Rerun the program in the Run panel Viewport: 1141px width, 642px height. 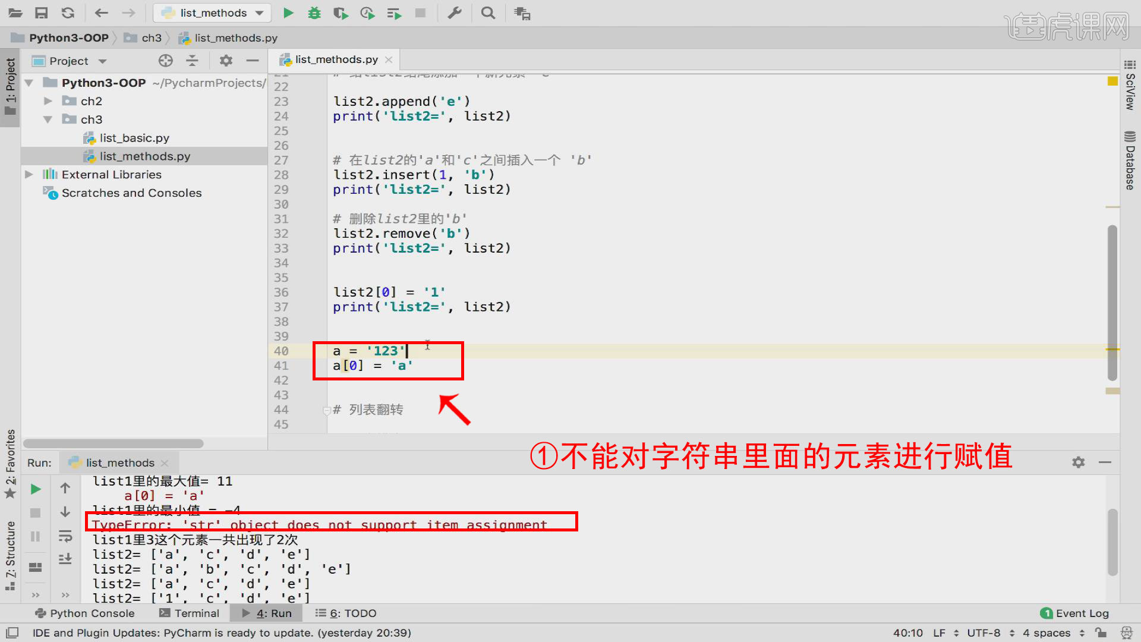tap(35, 489)
